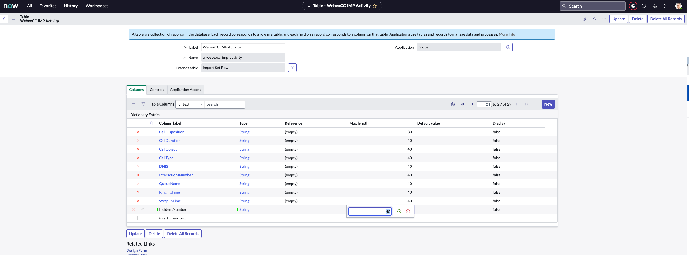Delete the CallDisposition row

[138, 132]
